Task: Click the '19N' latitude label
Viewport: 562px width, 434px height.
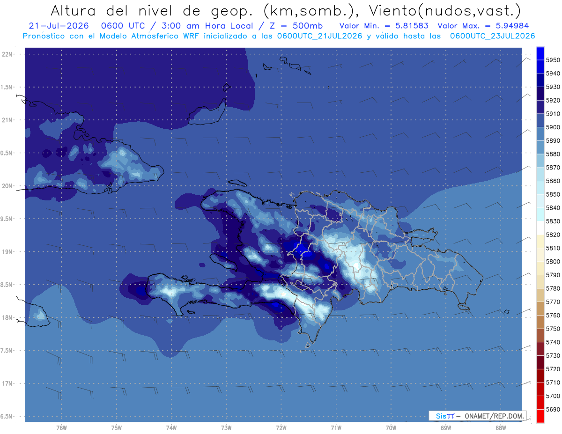Action: click(8, 251)
